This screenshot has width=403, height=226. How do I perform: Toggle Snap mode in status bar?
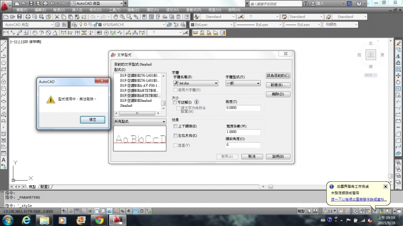click(x=71, y=211)
